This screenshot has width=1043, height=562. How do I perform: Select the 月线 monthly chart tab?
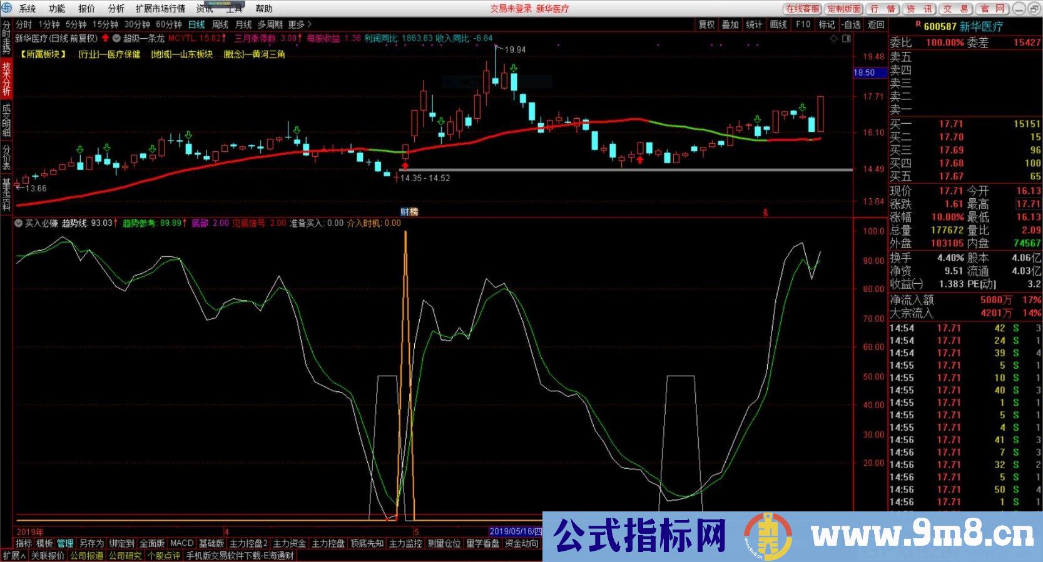point(243,24)
